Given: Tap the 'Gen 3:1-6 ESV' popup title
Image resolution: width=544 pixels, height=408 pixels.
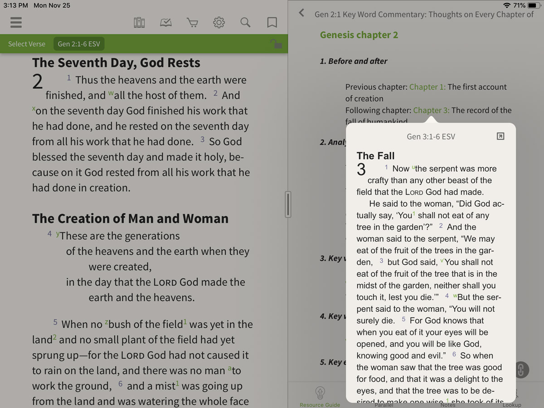Looking at the screenshot, I should click(x=431, y=136).
